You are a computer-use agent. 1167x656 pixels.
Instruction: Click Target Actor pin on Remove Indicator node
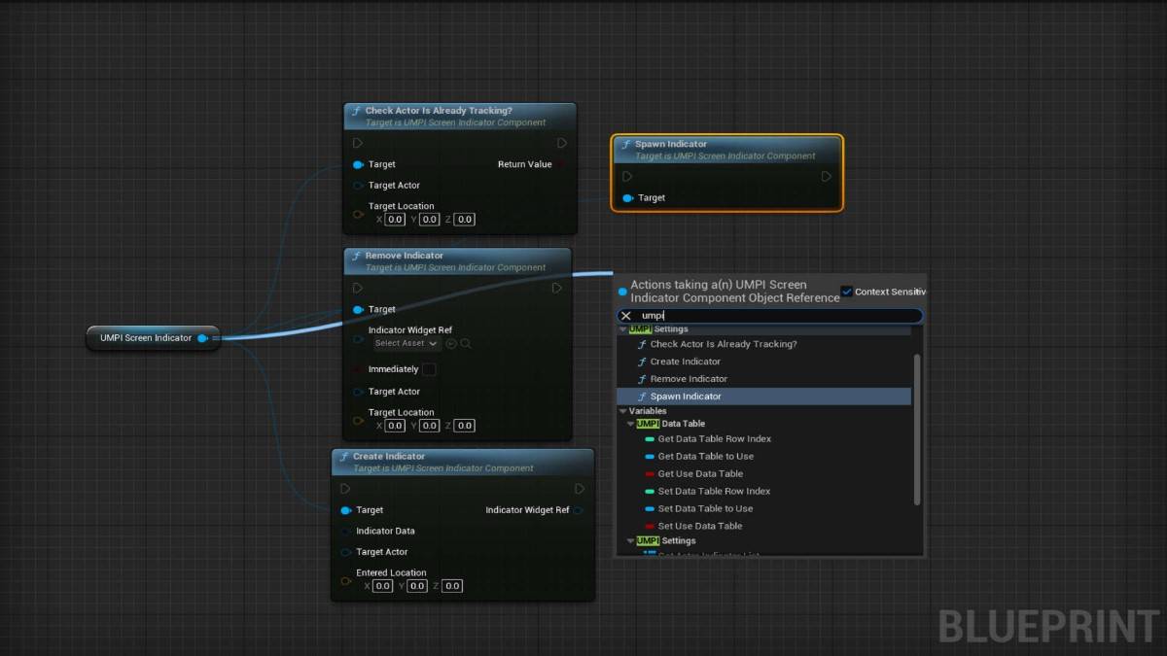(x=359, y=392)
